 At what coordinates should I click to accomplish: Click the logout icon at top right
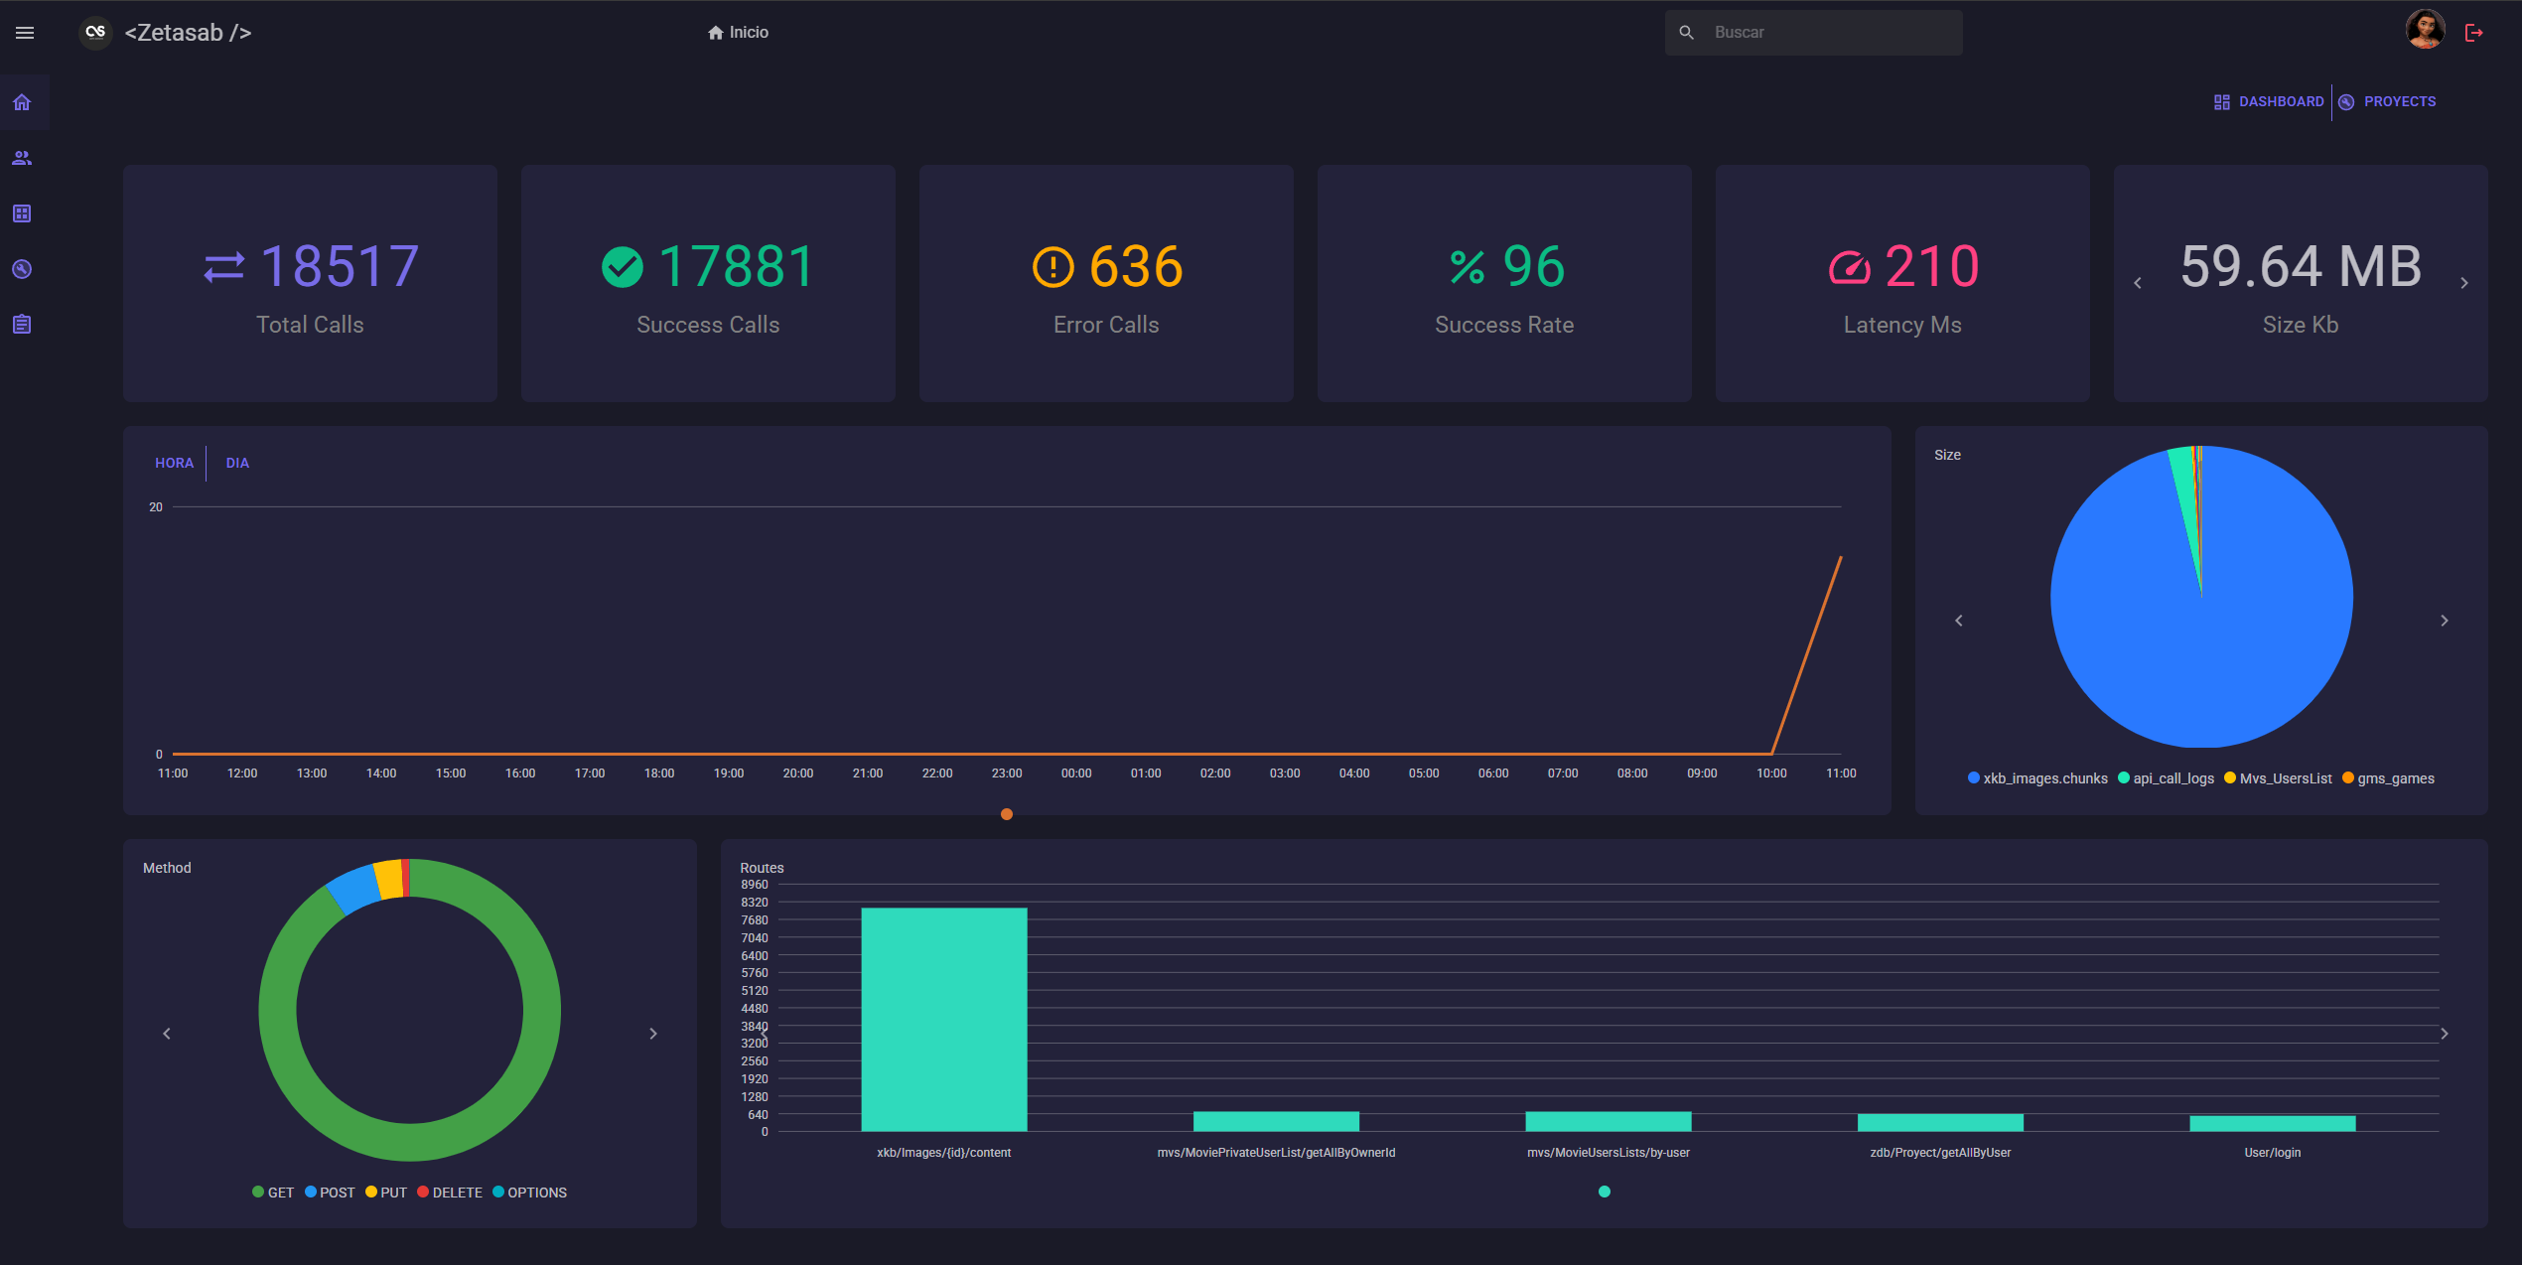2474,31
